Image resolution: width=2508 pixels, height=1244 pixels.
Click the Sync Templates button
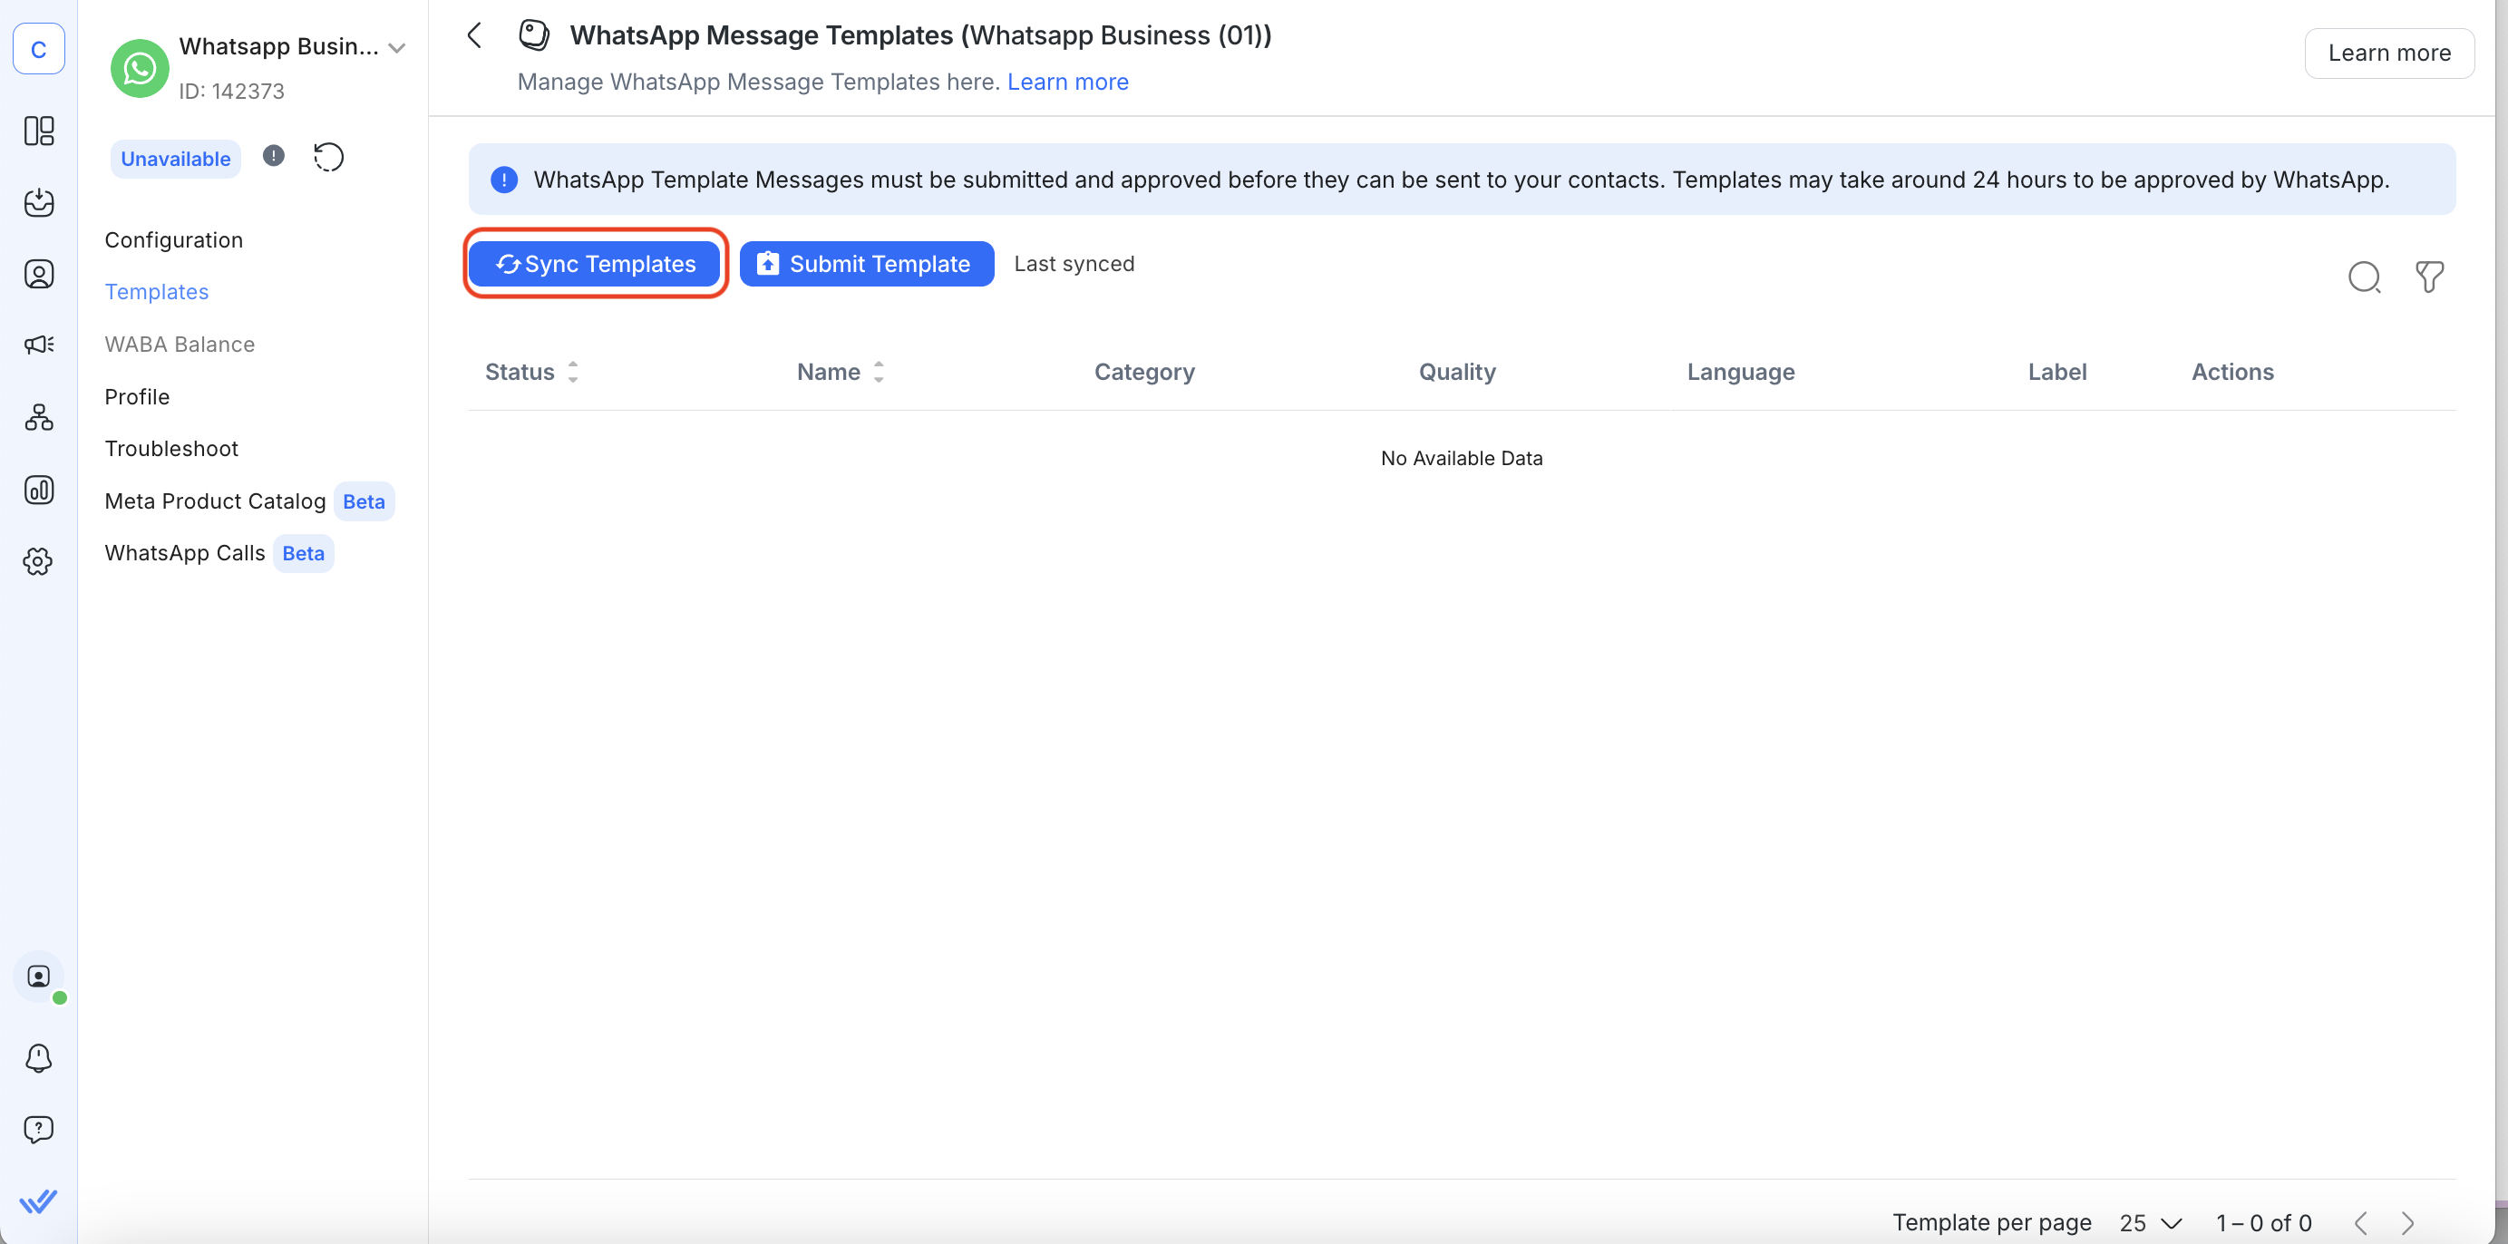(x=595, y=263)
